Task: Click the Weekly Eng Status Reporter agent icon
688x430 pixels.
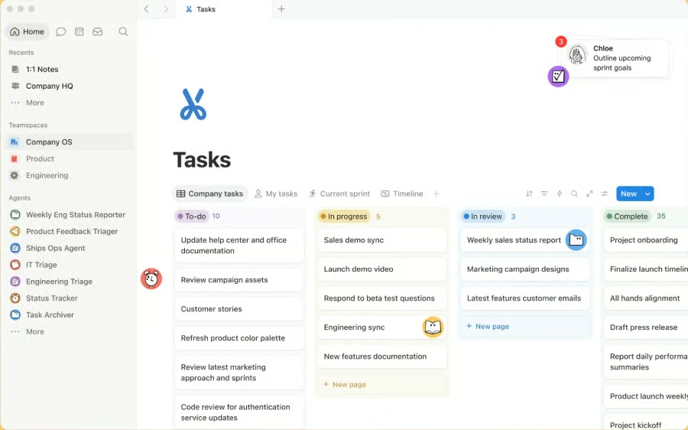Action: coord(15,215)
